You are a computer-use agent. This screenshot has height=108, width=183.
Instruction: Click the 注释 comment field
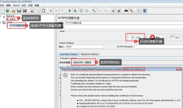[124, 27]
